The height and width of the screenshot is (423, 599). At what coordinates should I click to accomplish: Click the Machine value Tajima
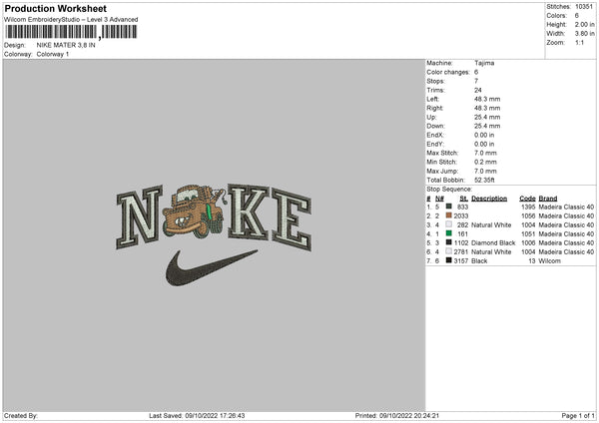pyautogui.click(x=484, y=63)
